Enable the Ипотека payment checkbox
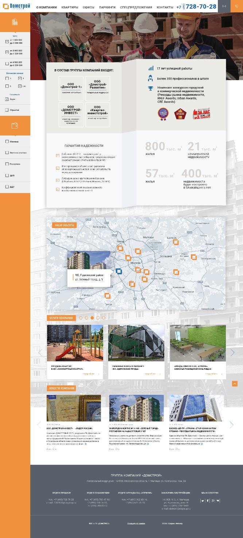The image size is (243, 538). coord(7,141)
